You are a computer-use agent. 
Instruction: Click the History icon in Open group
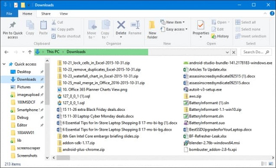(x=214, y=36)
